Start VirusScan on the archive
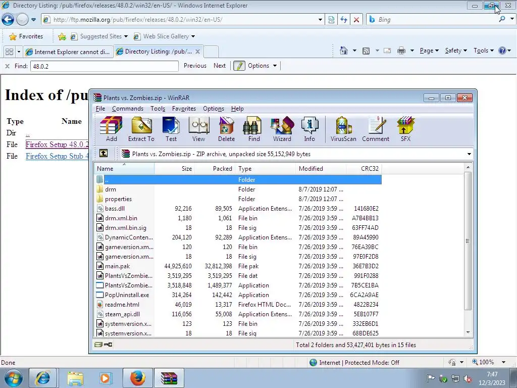 coord(343,129)
